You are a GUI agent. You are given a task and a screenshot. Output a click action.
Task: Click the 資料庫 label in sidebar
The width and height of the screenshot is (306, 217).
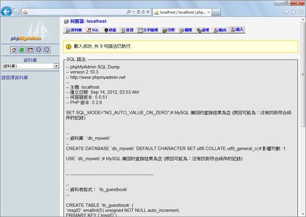click(x=30, y=60)
